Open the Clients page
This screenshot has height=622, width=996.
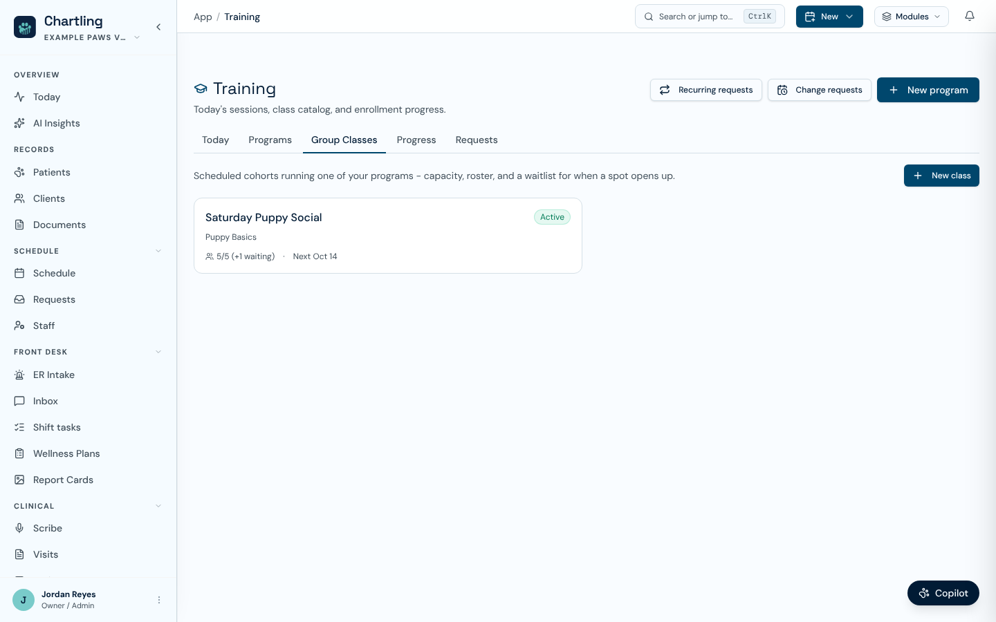pyautogui.click(x=89, y=198)
